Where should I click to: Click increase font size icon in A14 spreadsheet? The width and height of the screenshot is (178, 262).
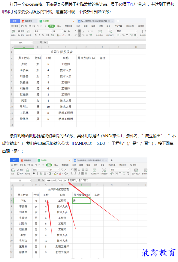(x=65, y=31)
